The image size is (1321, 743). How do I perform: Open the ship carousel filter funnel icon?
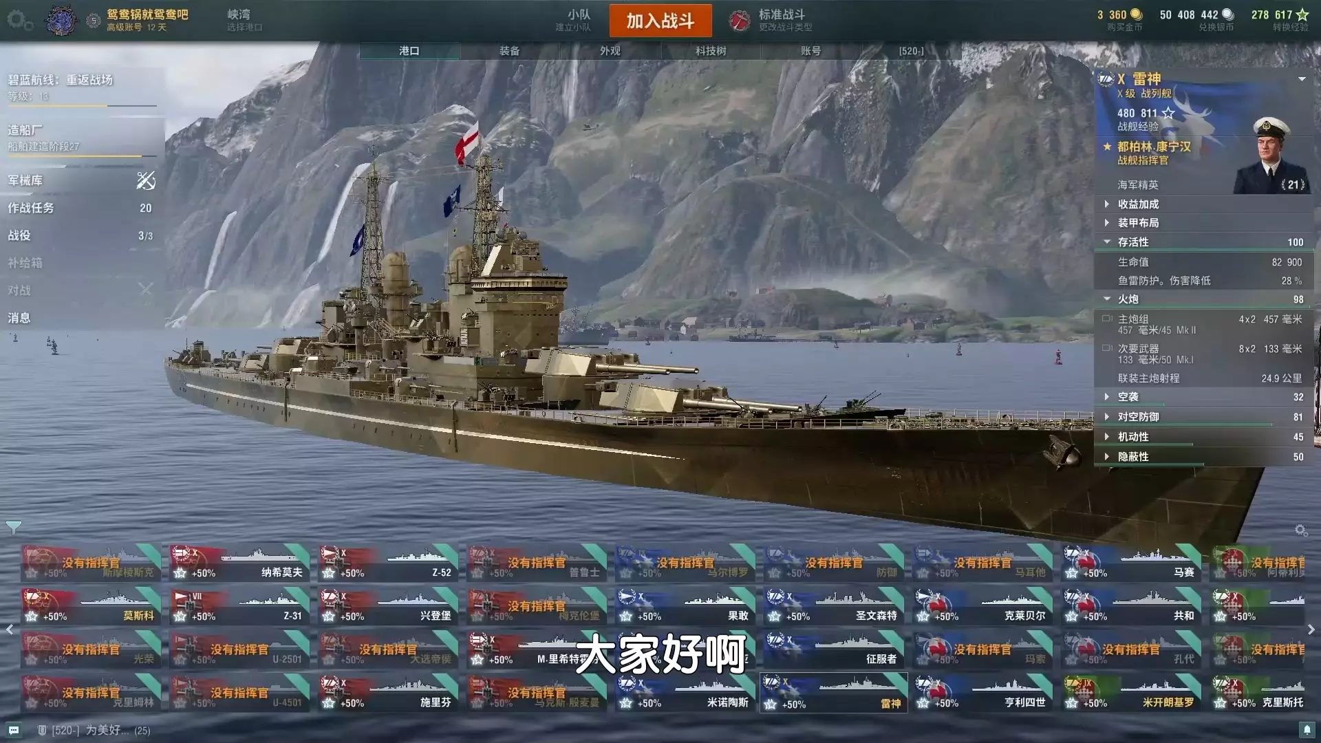coord(13,528)
